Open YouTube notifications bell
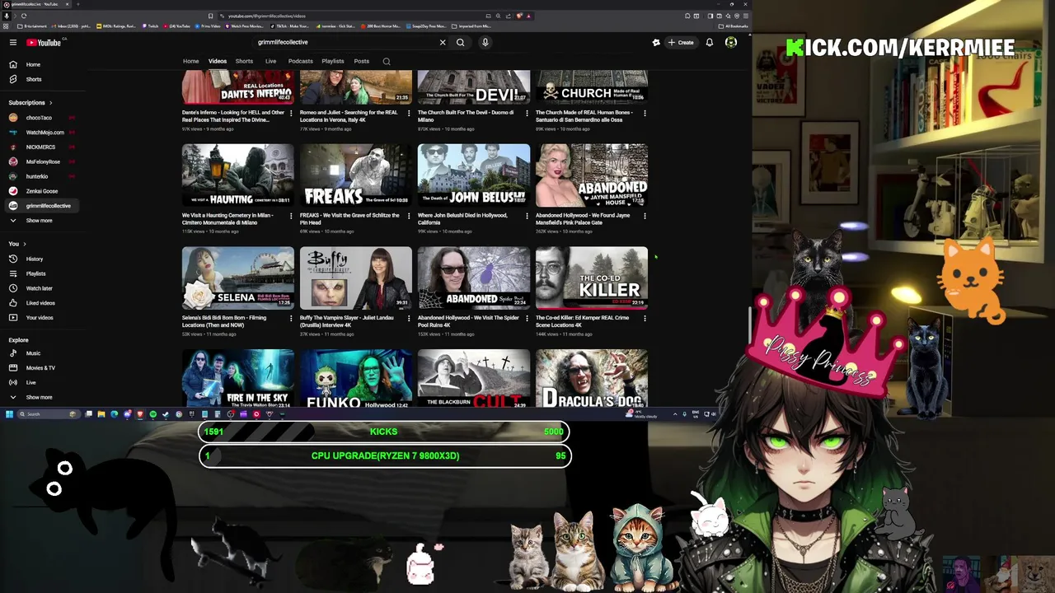The height and width of the screenshot is (593, 1055). point(710,42)
